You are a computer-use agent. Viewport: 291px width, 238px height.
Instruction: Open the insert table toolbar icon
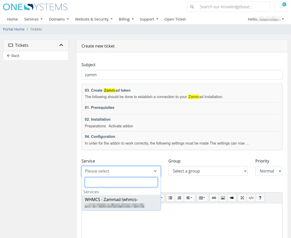click(202, 198)
